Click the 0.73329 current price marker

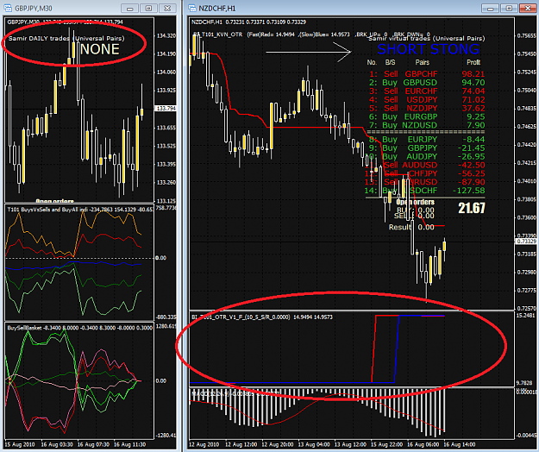526,242
